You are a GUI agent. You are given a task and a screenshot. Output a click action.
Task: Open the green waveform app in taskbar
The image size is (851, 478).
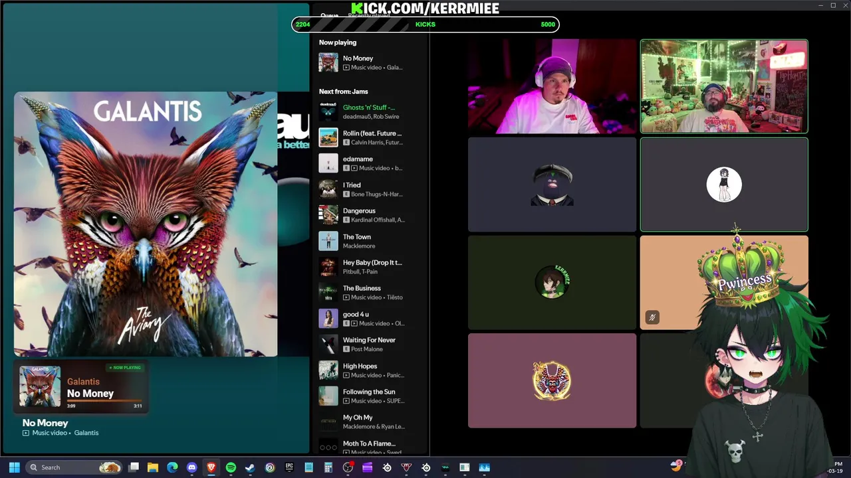[x=445, y=467]
